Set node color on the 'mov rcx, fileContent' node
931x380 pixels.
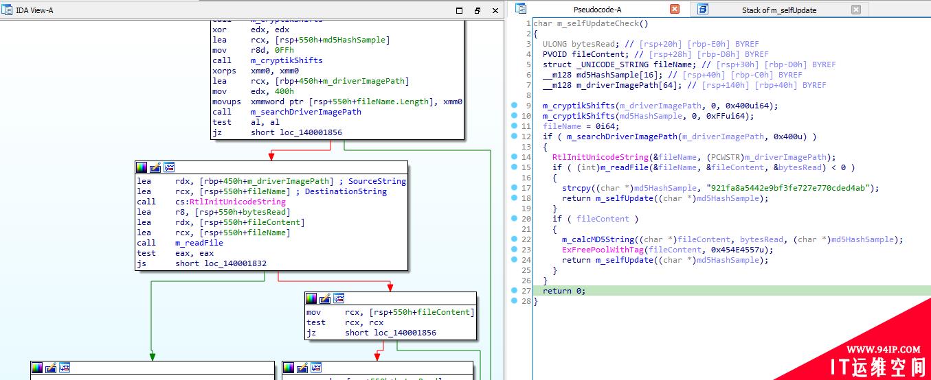(311, 298)
